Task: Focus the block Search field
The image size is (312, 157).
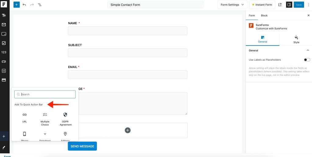Action: (45, 94)
